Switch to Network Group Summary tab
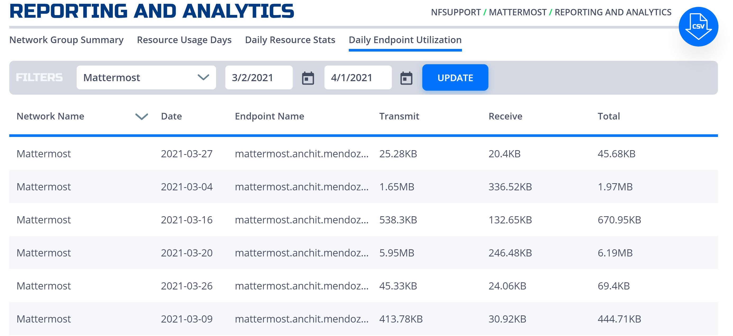733x336 pixels. tap(66, 40)
